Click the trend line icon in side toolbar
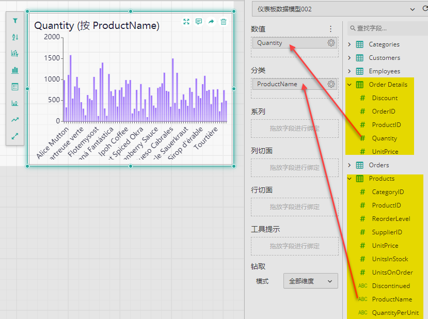Viewport: 428px width, 319px height. (x=15, y=120)
